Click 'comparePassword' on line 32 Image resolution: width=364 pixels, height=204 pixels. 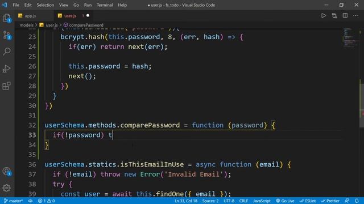pyautogui.click(x=150, y=125)
